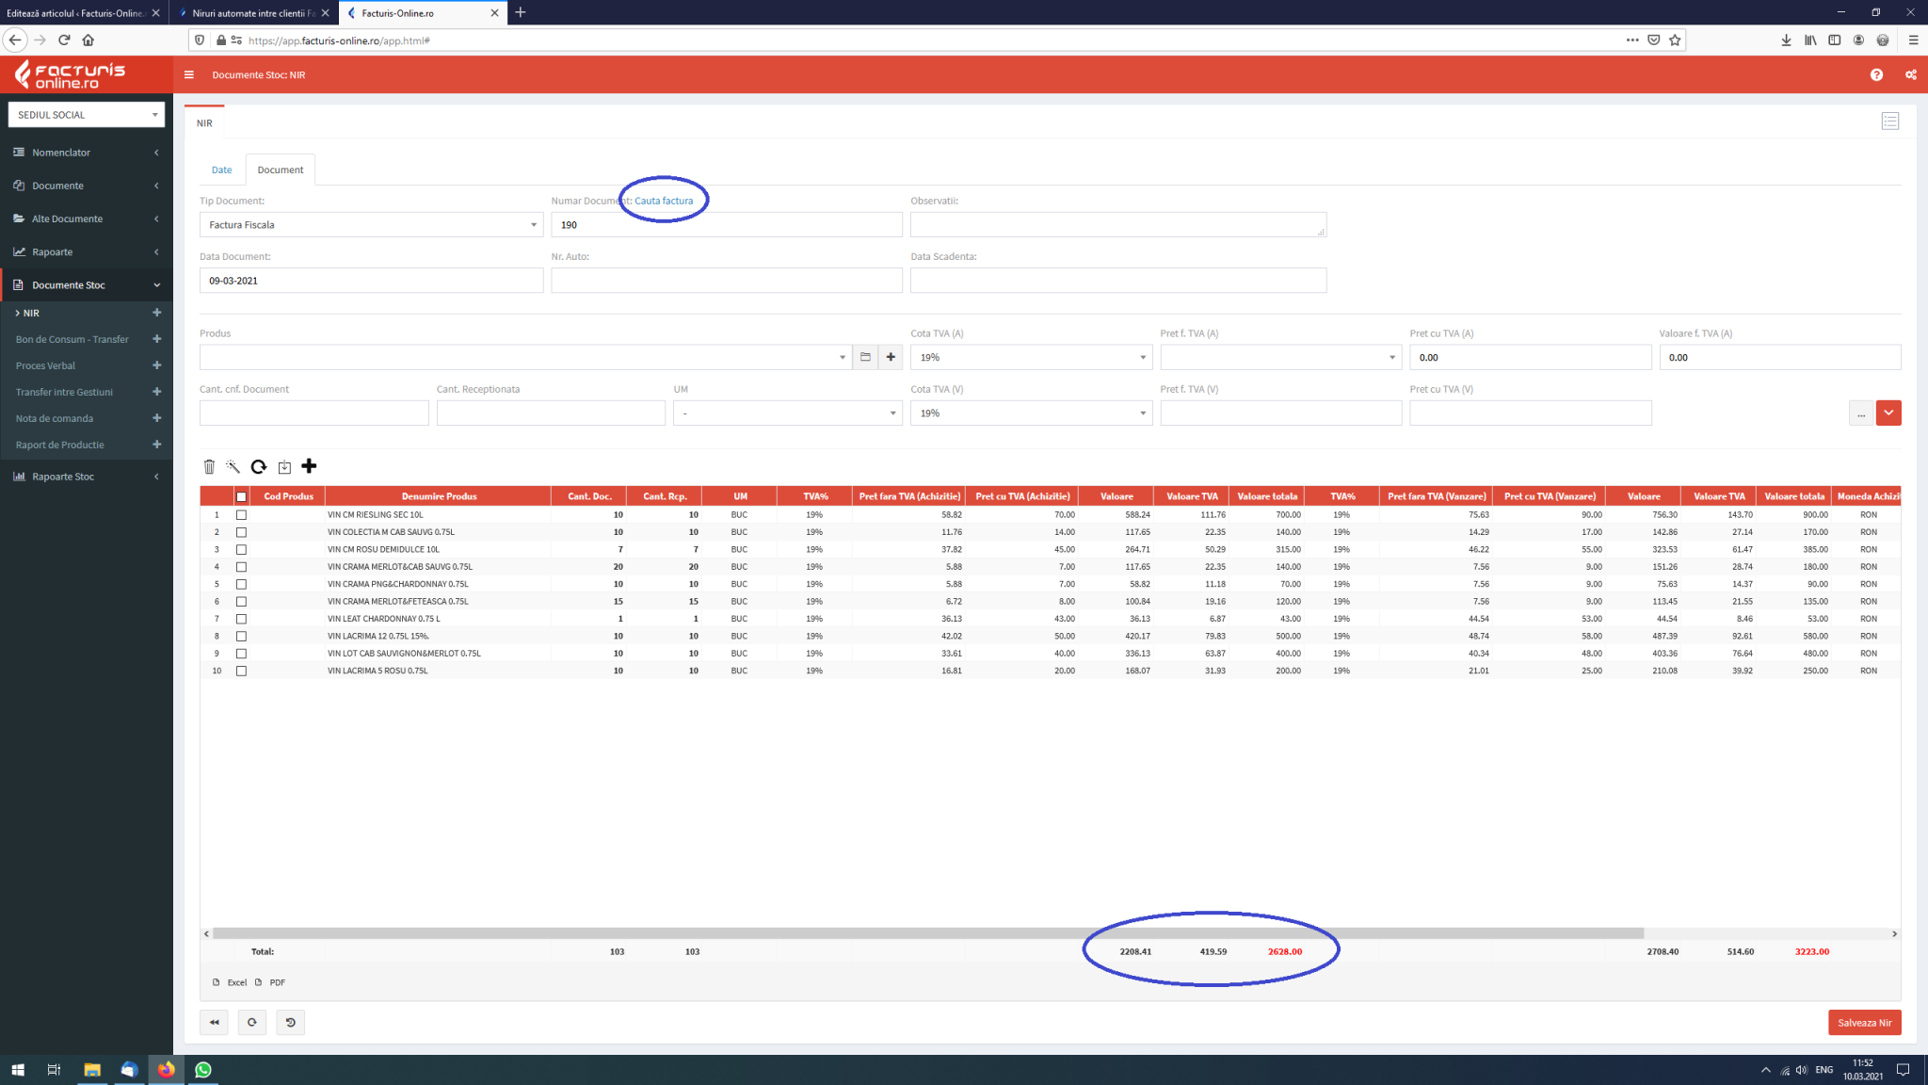Image resolution: width=1928 pixels, height=1085 pixels.
Task: Add new Transfer intre Gestiuni
Action: click(157, 392)
